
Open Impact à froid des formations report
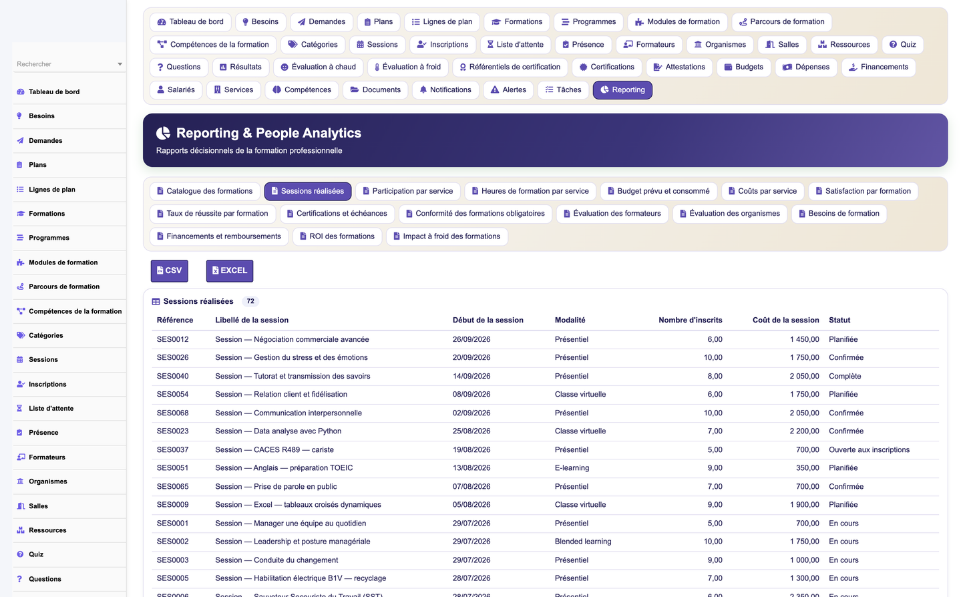(x=447, y=236)
